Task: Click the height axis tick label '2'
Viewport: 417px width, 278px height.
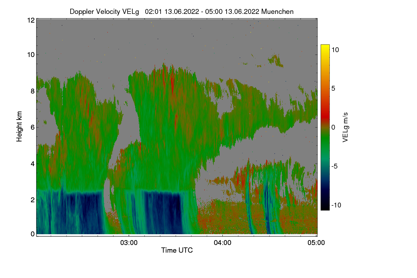Action: (32, 199)
